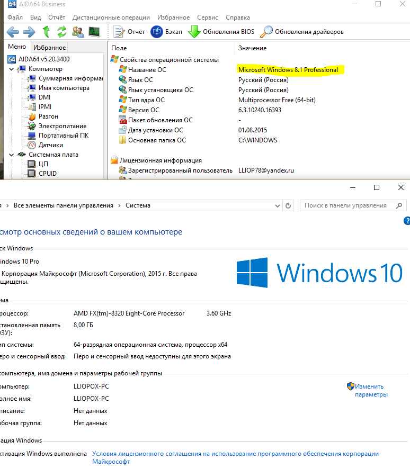Screen dimensions: 410x468
Task: Collapse the Компьютер tree node
Action: 11,69
